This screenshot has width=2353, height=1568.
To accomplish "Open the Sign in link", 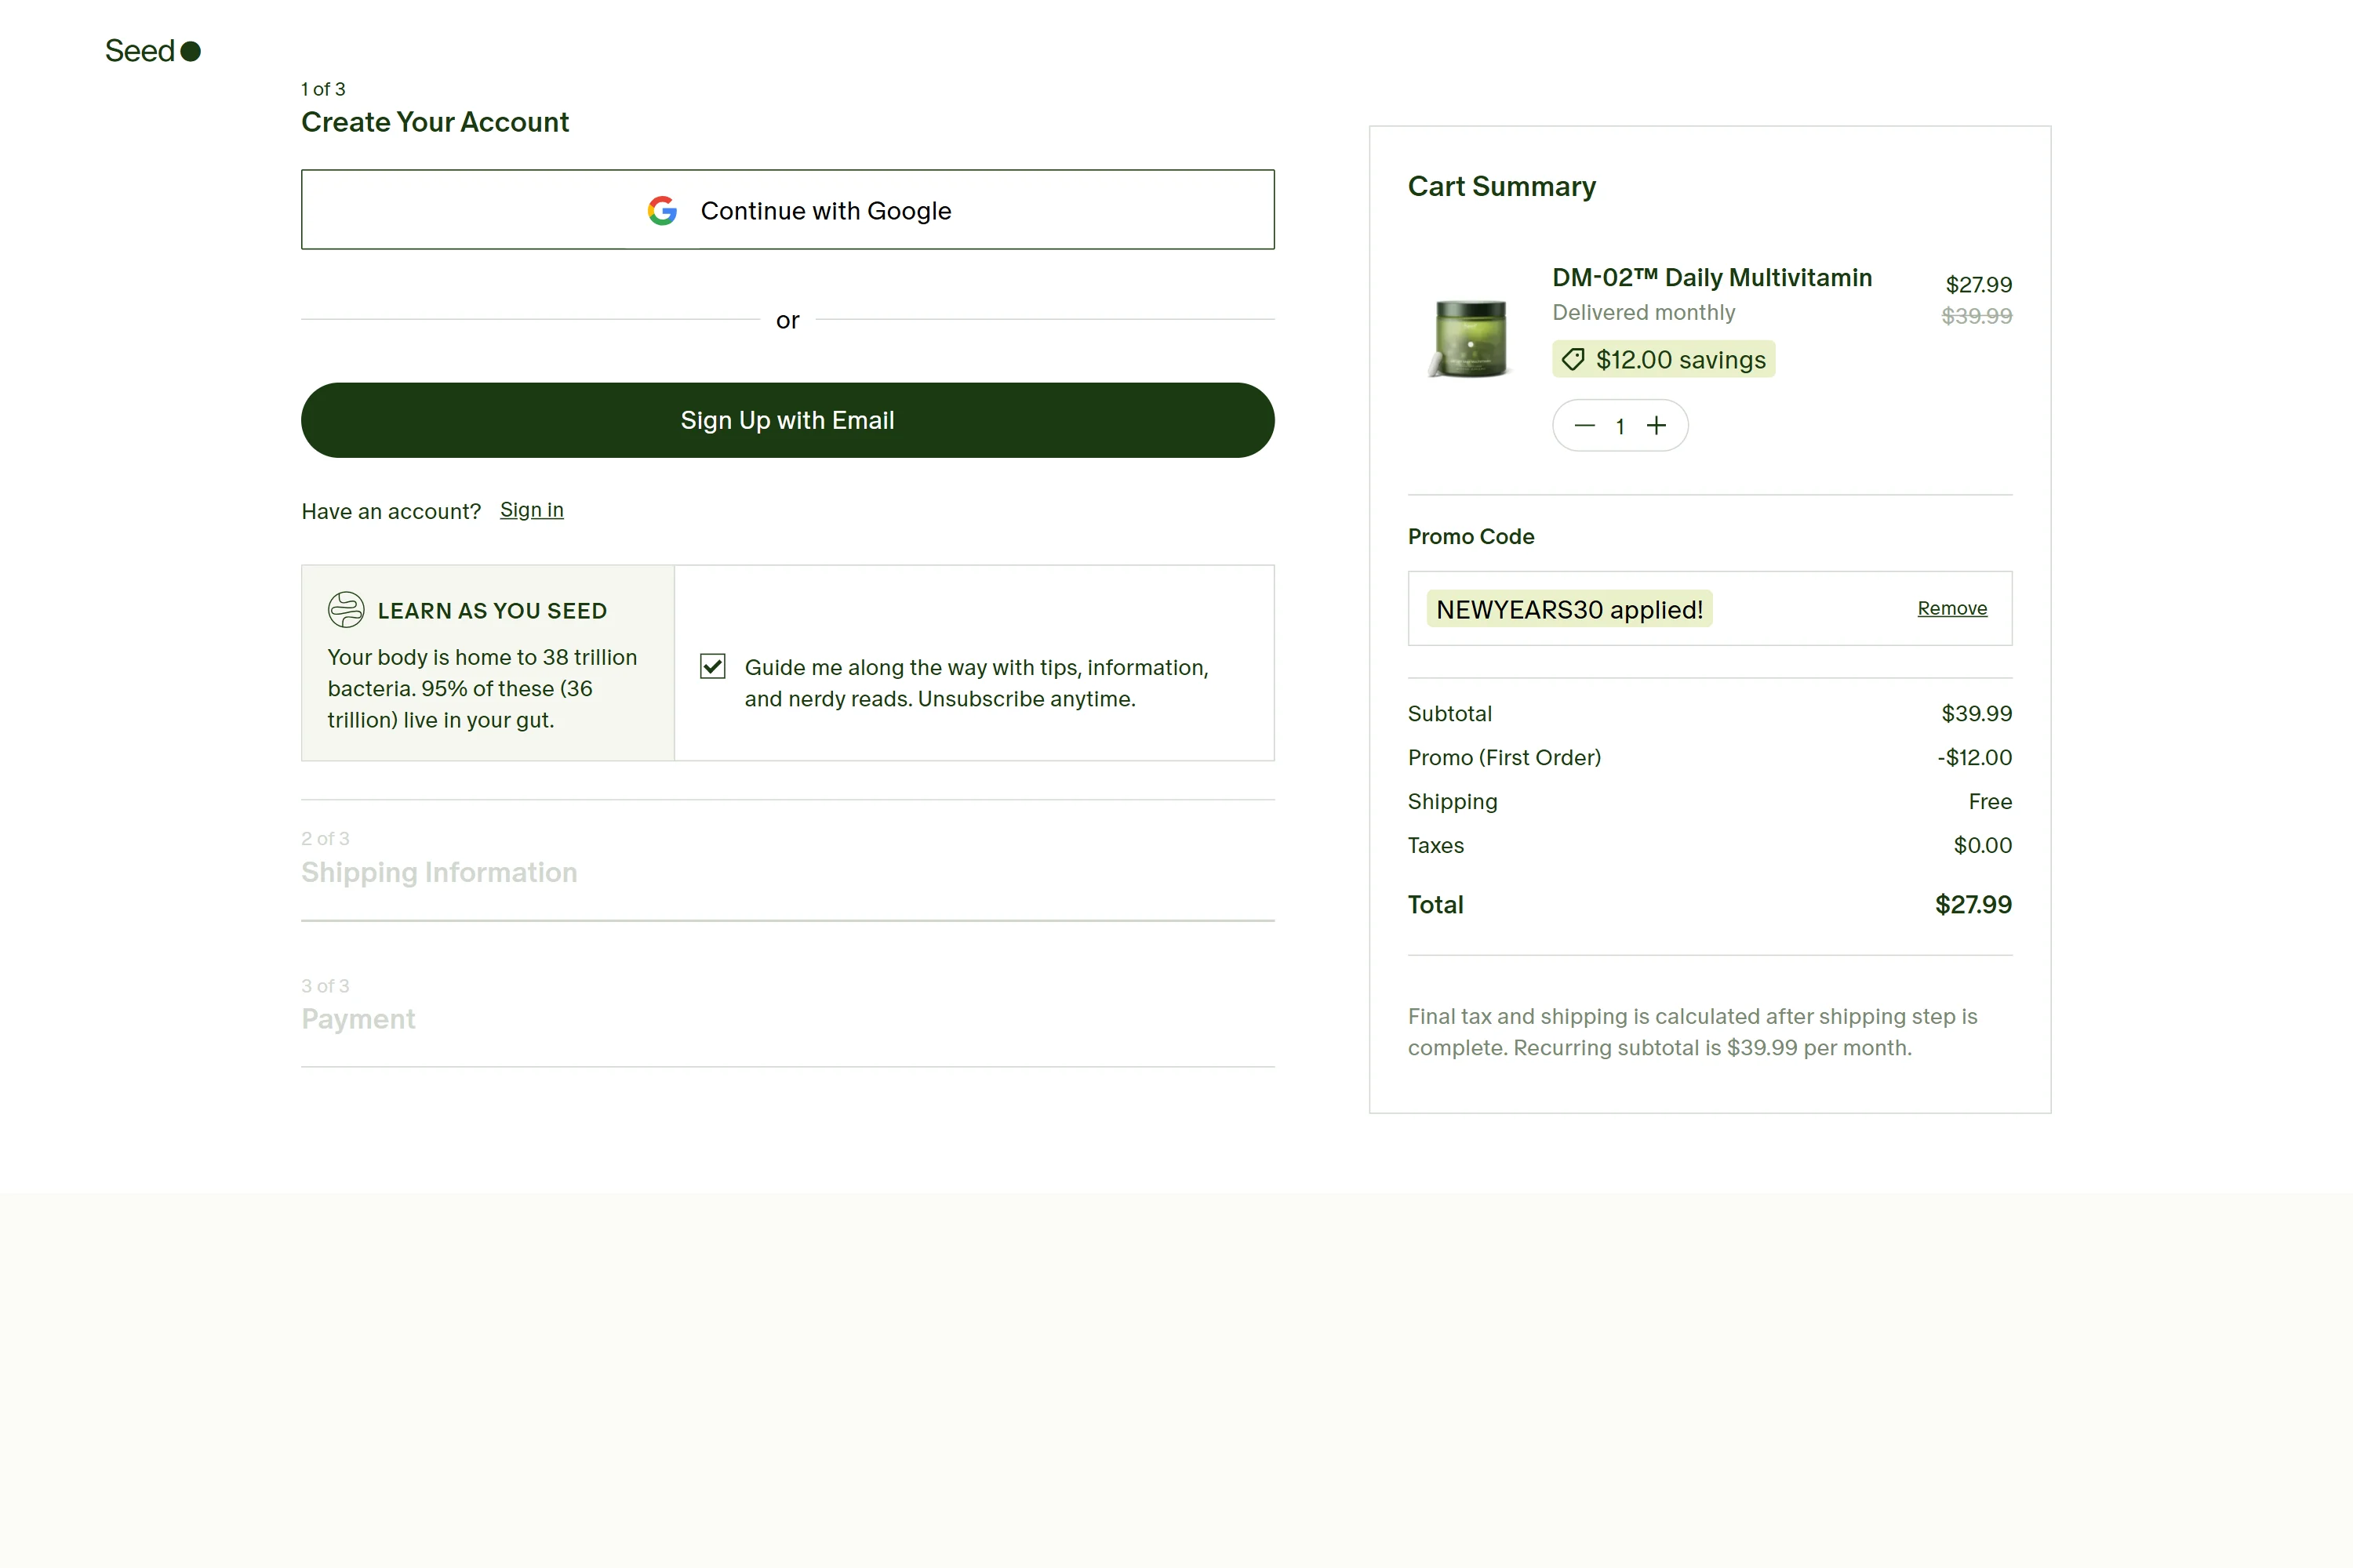I will [x=531, y=510].
